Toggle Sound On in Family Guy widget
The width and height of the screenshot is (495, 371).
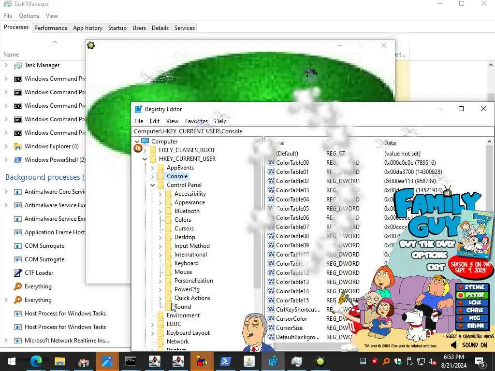click(469, 345)
